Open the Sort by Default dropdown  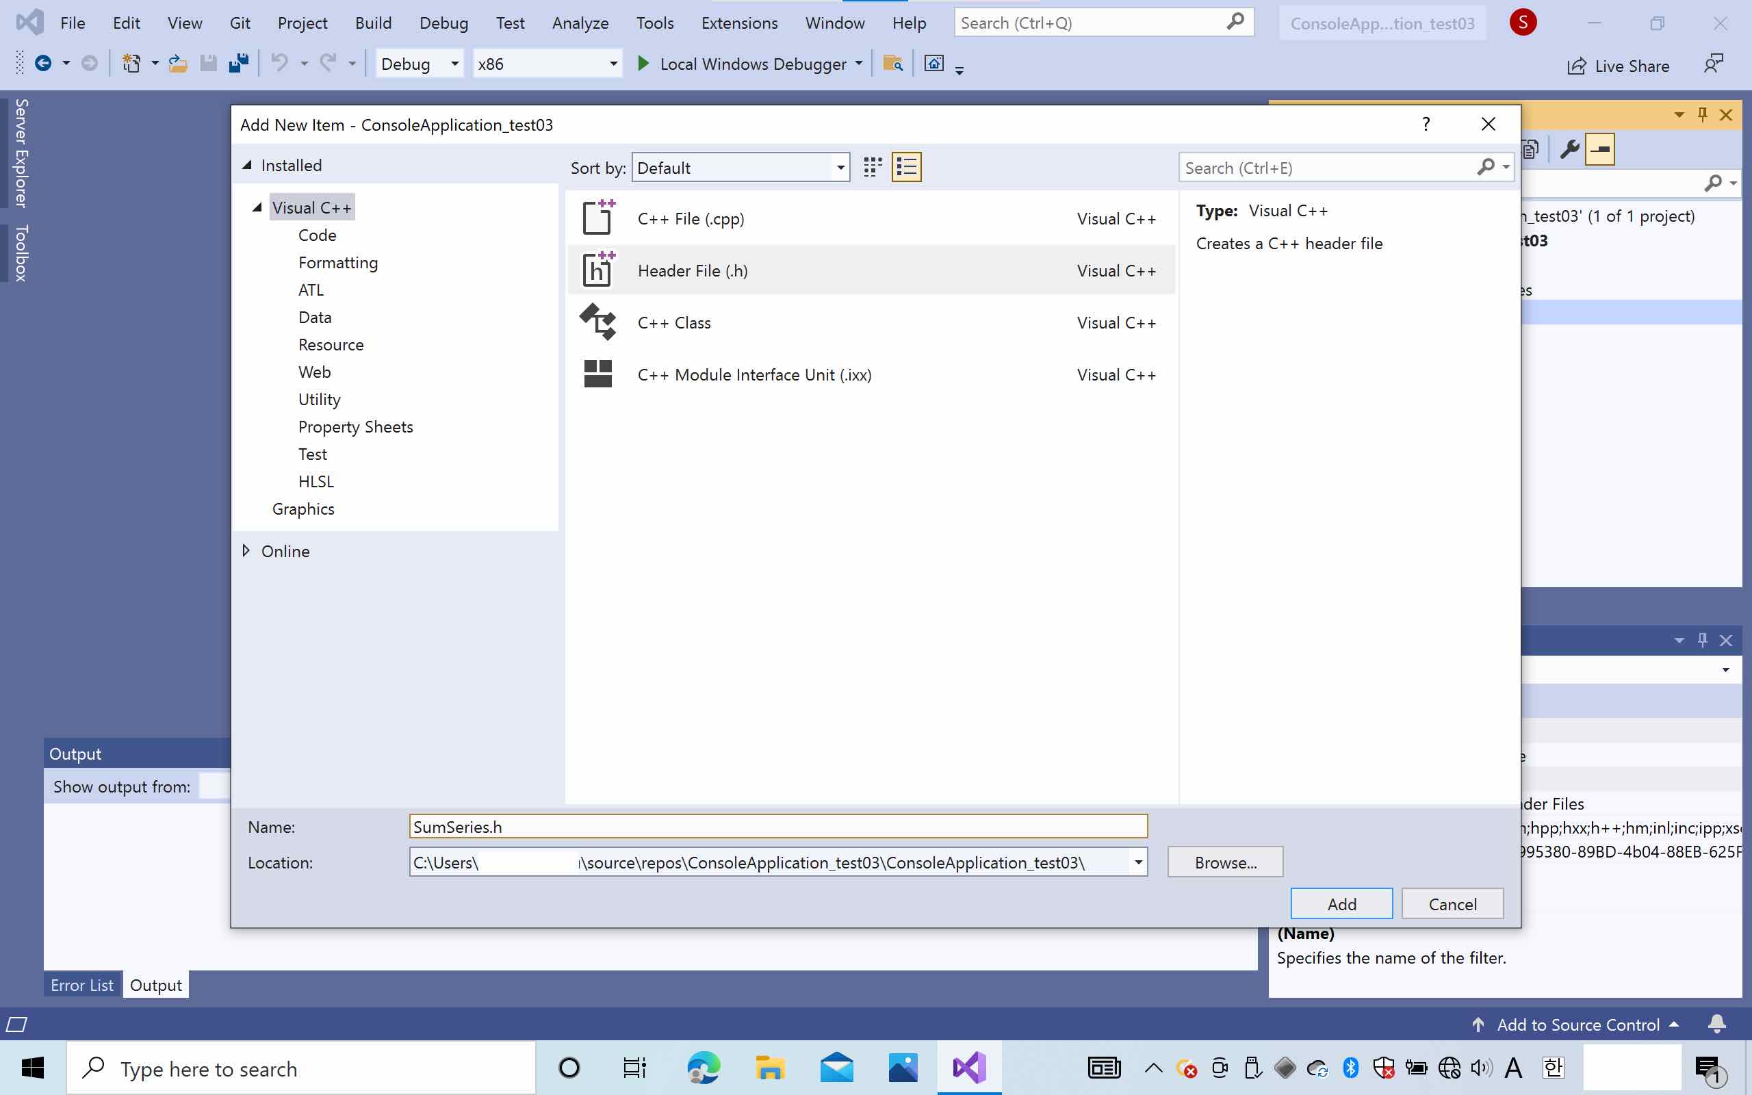(x=840, y=167)
